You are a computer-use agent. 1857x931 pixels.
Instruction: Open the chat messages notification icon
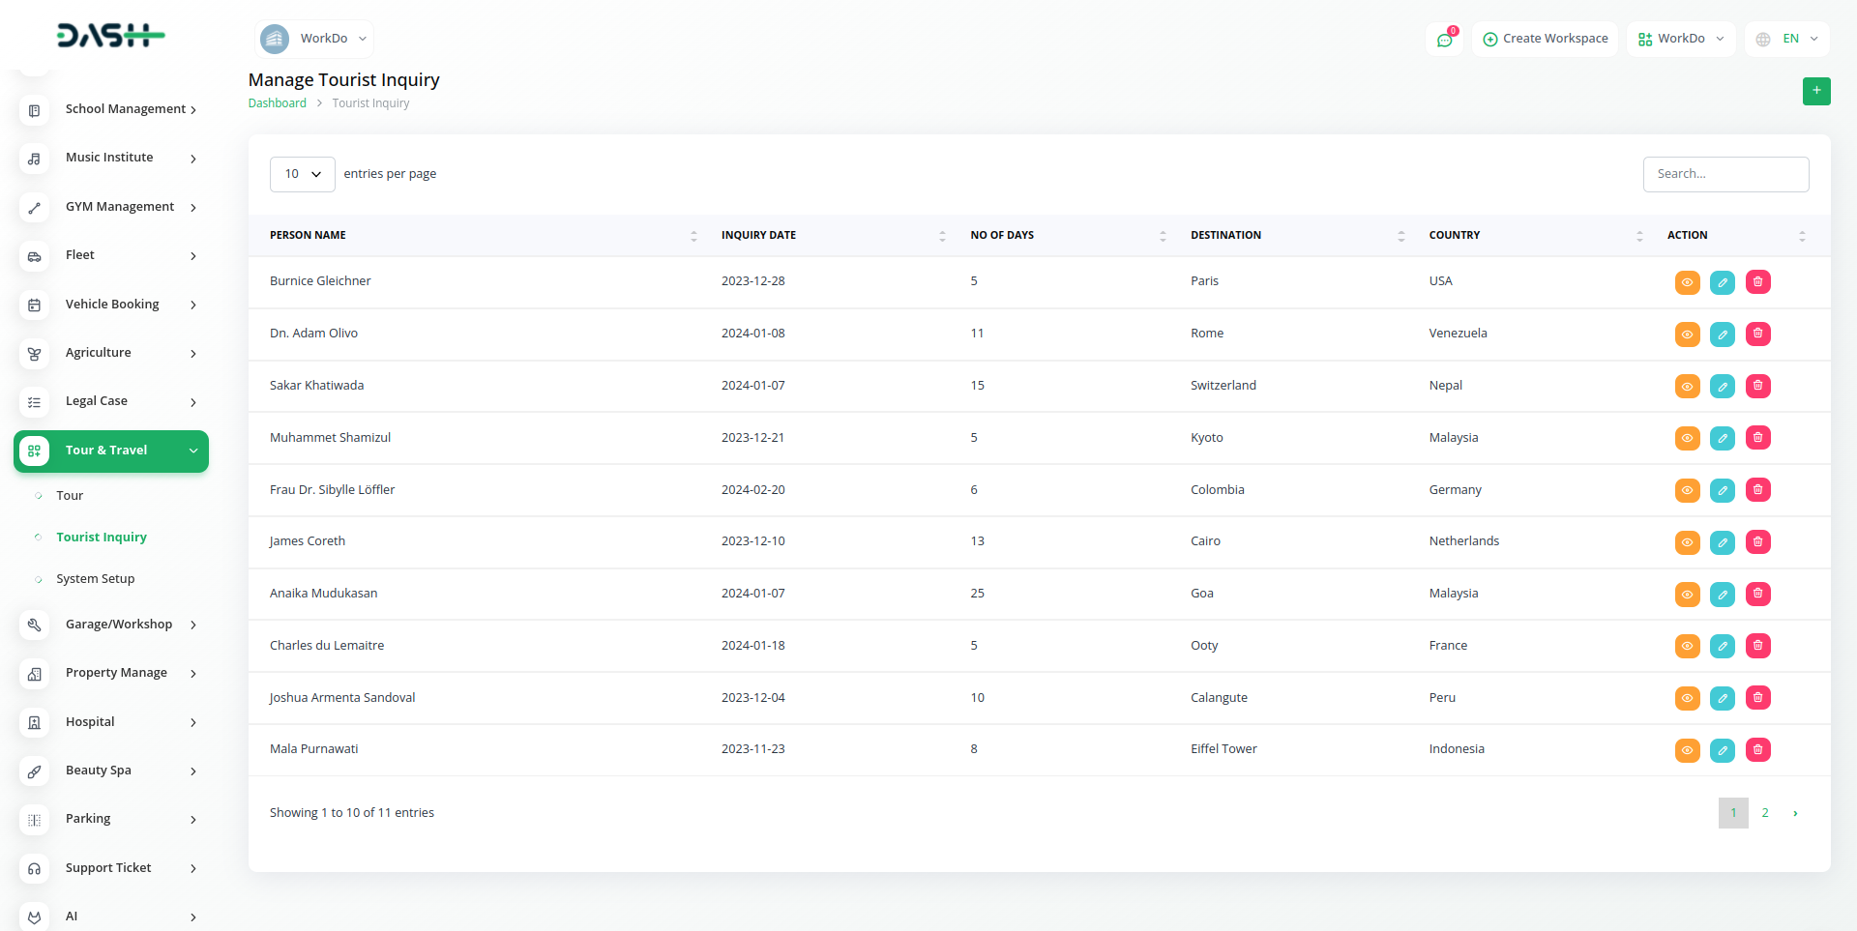[1444, 40]
